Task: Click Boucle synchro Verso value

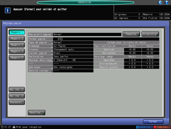Action: tap(150, 67)
